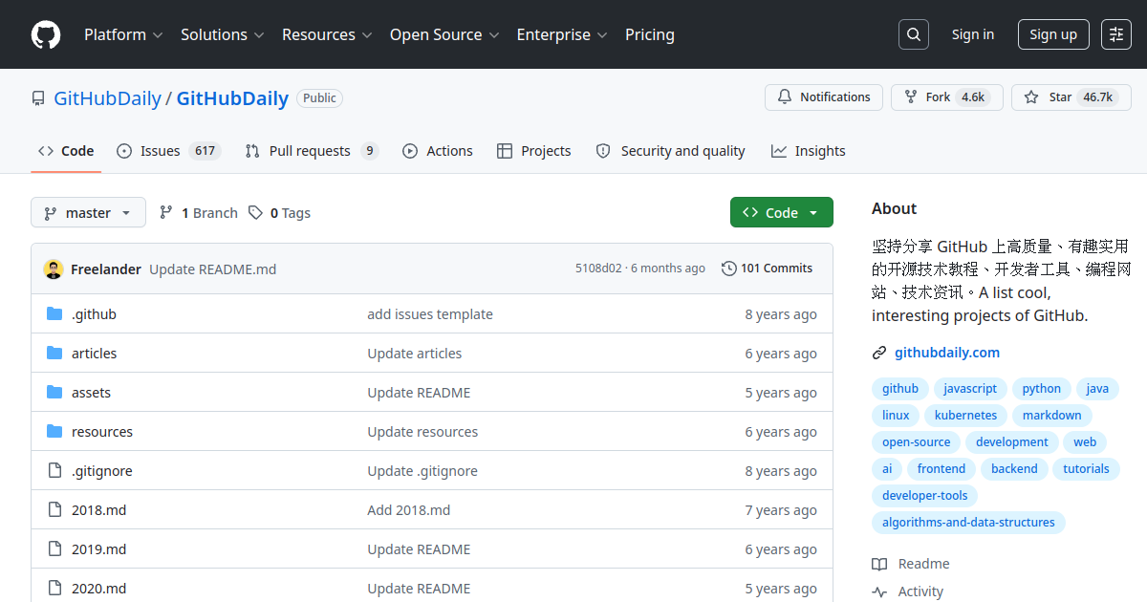1147x602 pixels.
Task: Click the articles folder icon
Action: tap(54, 354)
